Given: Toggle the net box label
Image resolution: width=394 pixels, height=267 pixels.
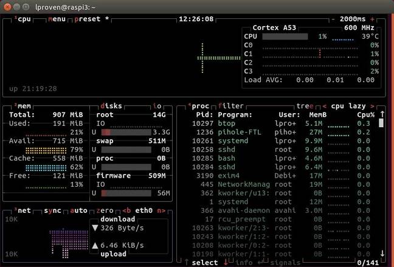Looking at the screenshot, I should pos(22,210).
